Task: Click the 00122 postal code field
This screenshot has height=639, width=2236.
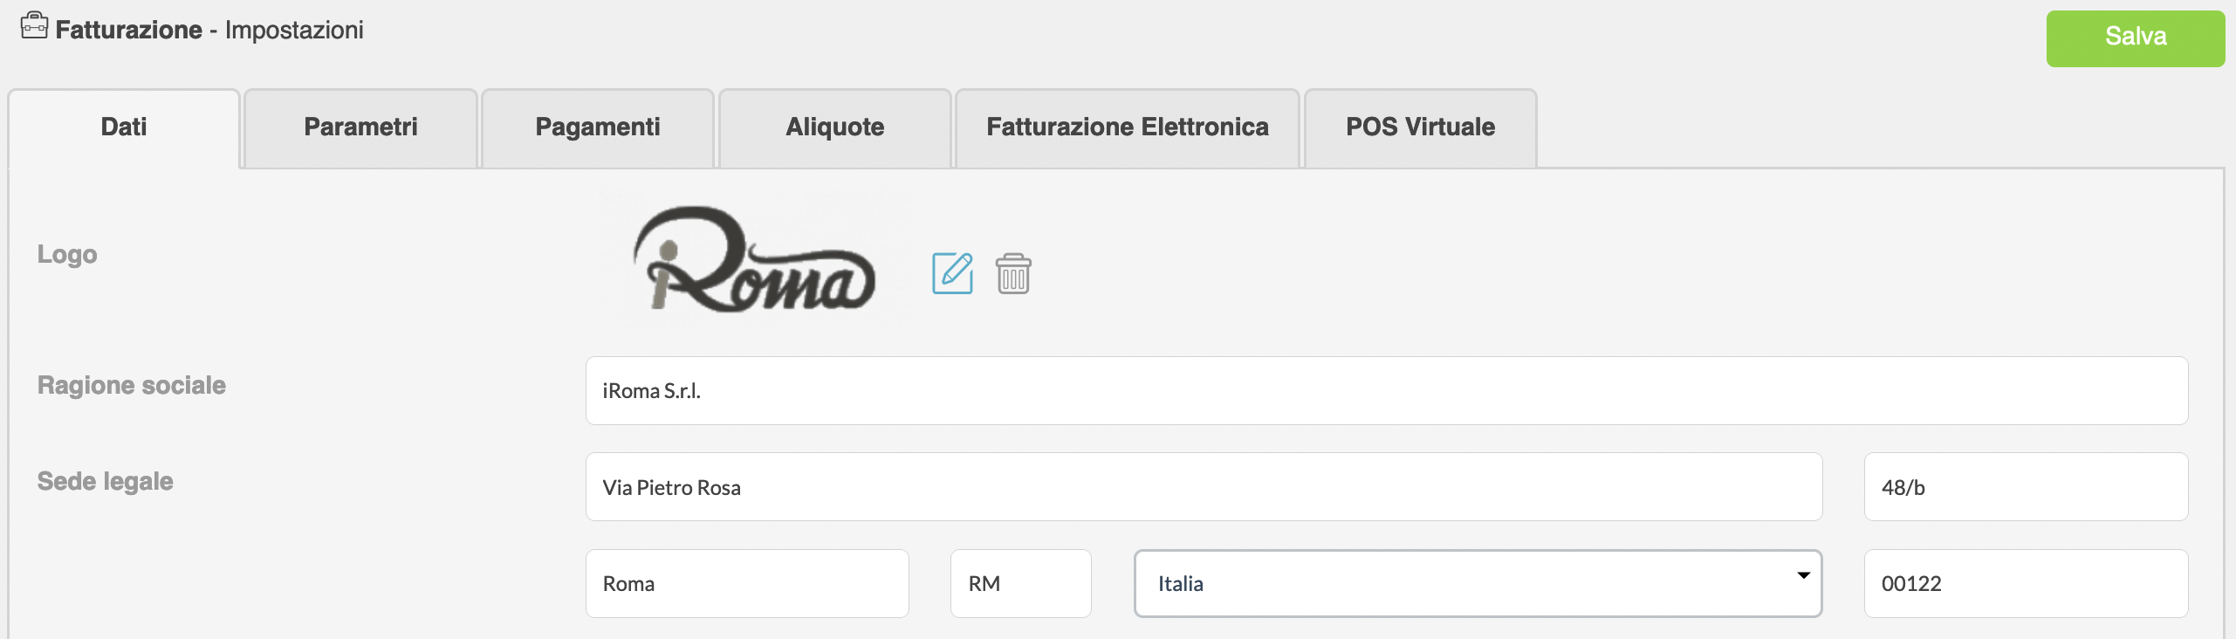Action: point(2025,583)
